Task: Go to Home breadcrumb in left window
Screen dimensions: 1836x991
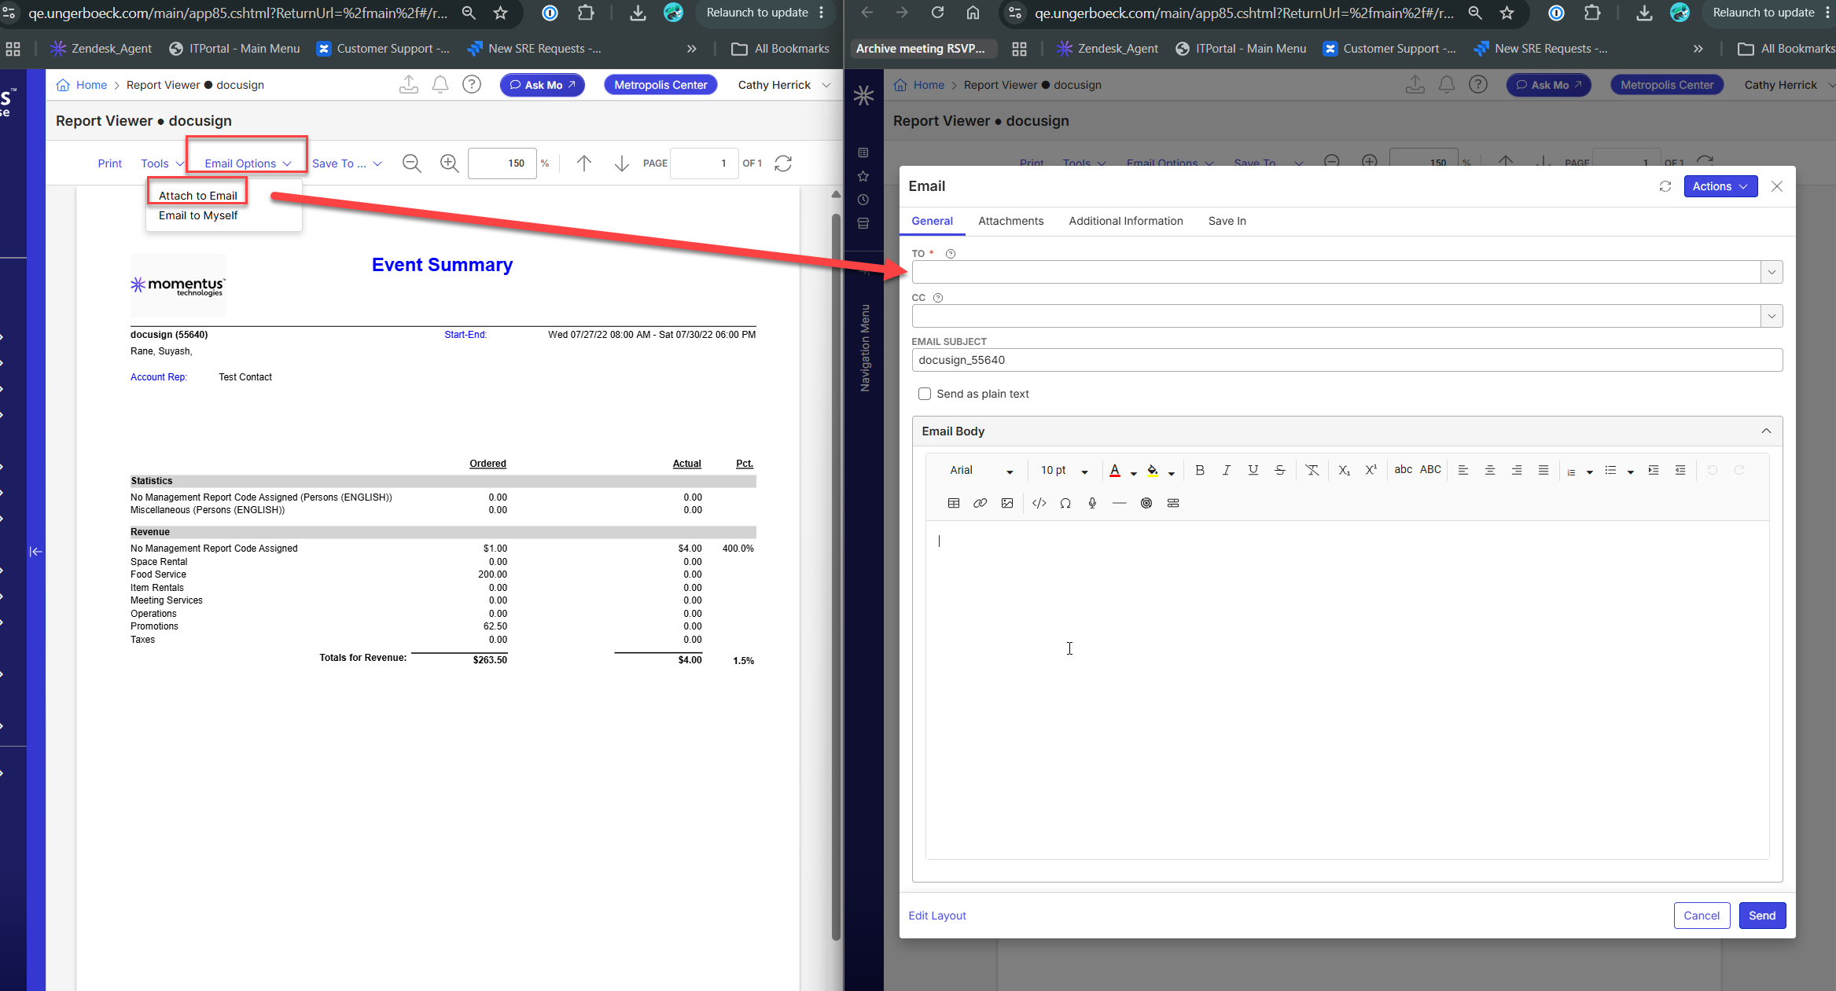Action: [91, 85]
